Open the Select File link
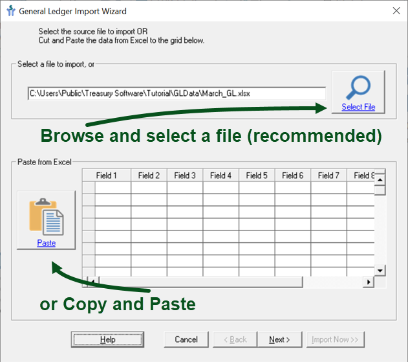The image size is (408, 362). 358,107
